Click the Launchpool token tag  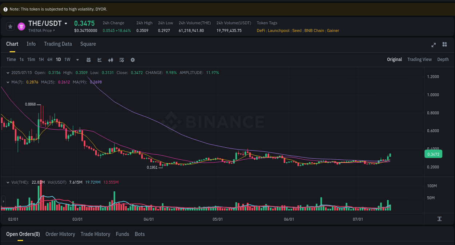pos(278,30)
